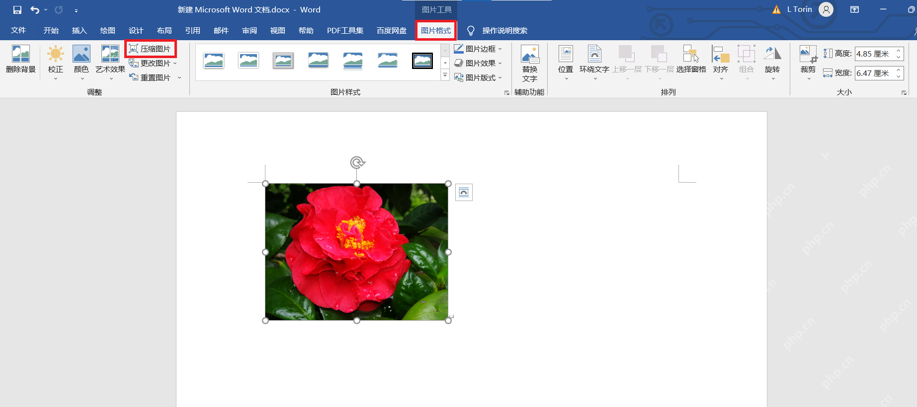Open the Quick Access Toolbar customize arrow

(x=76, y=10)
